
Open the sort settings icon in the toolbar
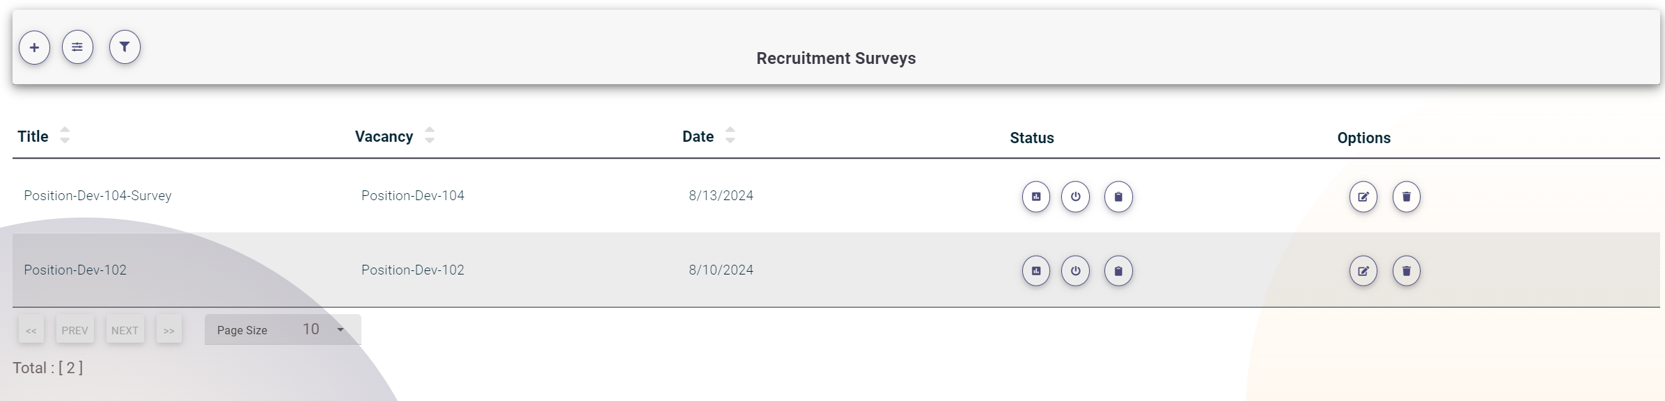(x=78, y=47)
